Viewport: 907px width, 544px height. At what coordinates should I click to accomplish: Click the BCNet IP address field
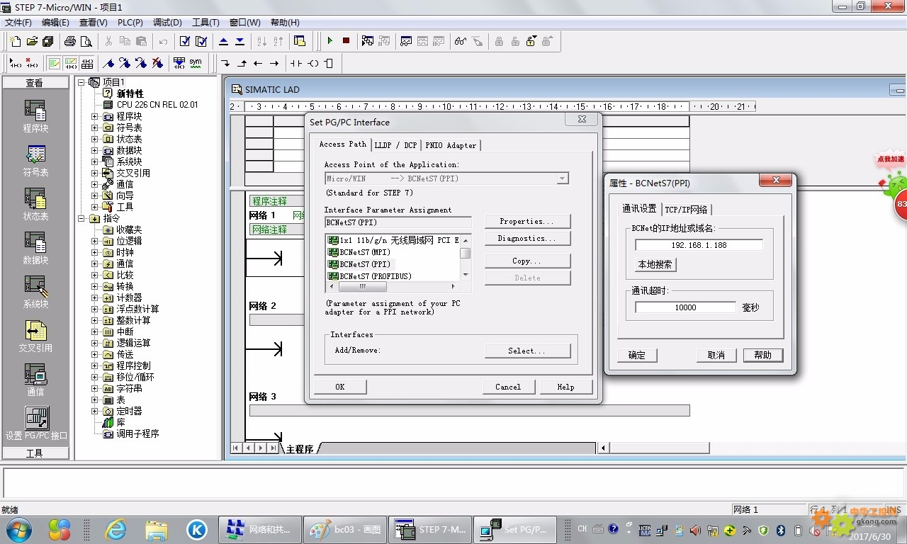pyautogui.click(x=699, y=245)
